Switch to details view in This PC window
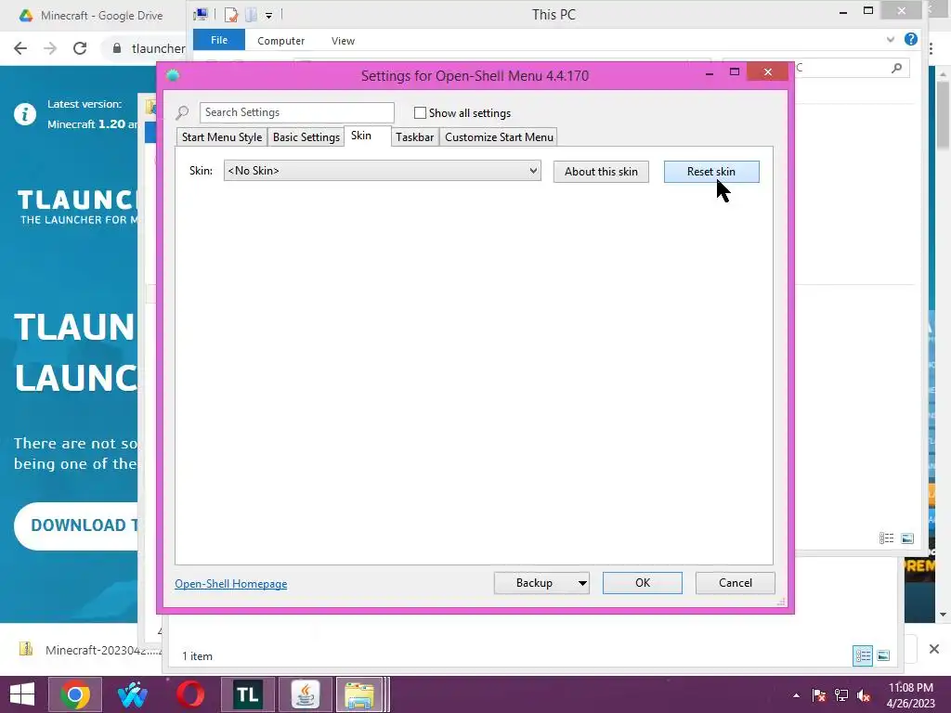The height and width of the screenshot is (713, 951). (886, 538)
